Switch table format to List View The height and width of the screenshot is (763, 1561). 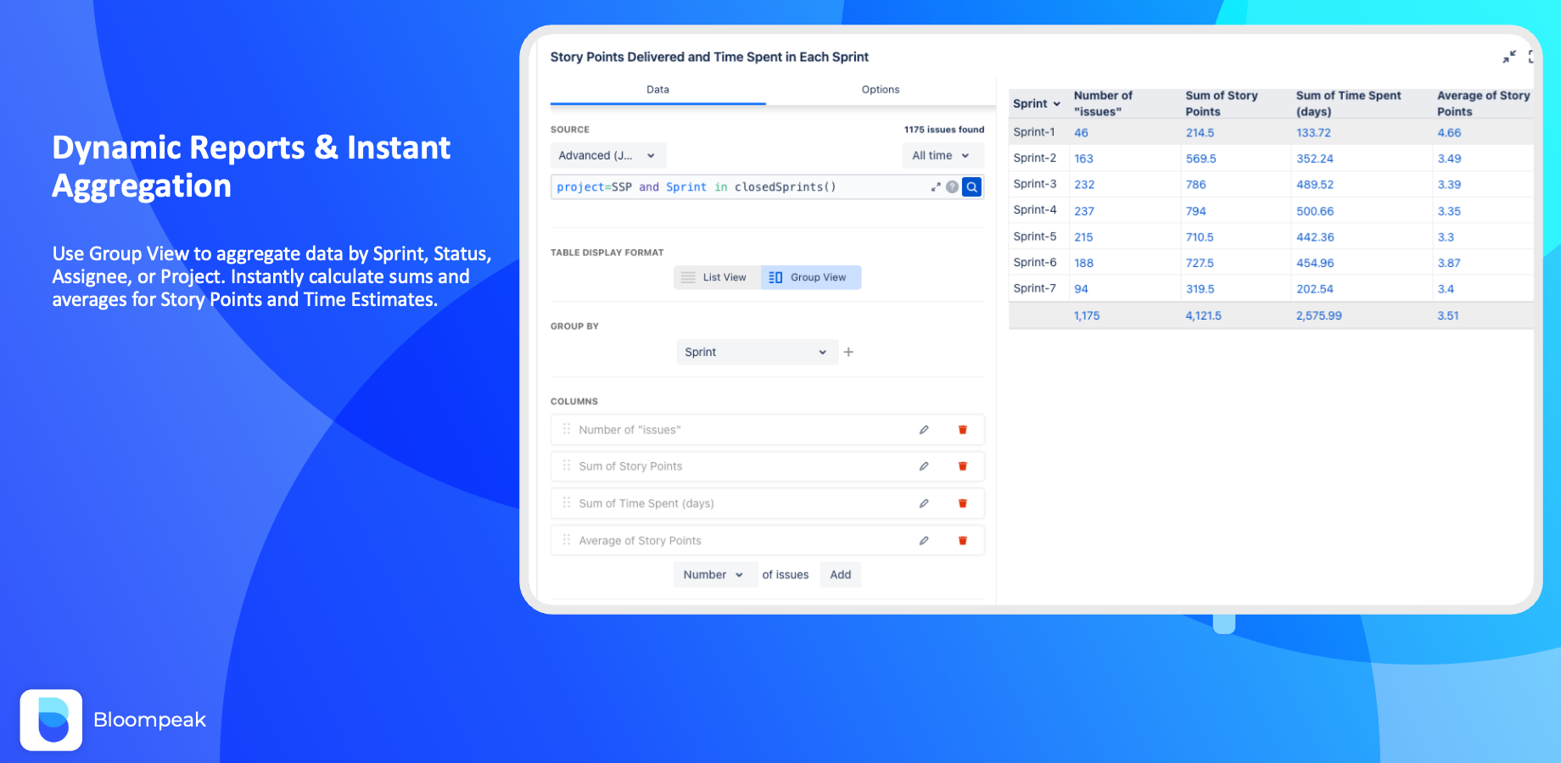pyautogui.click(x=715, y=277)
